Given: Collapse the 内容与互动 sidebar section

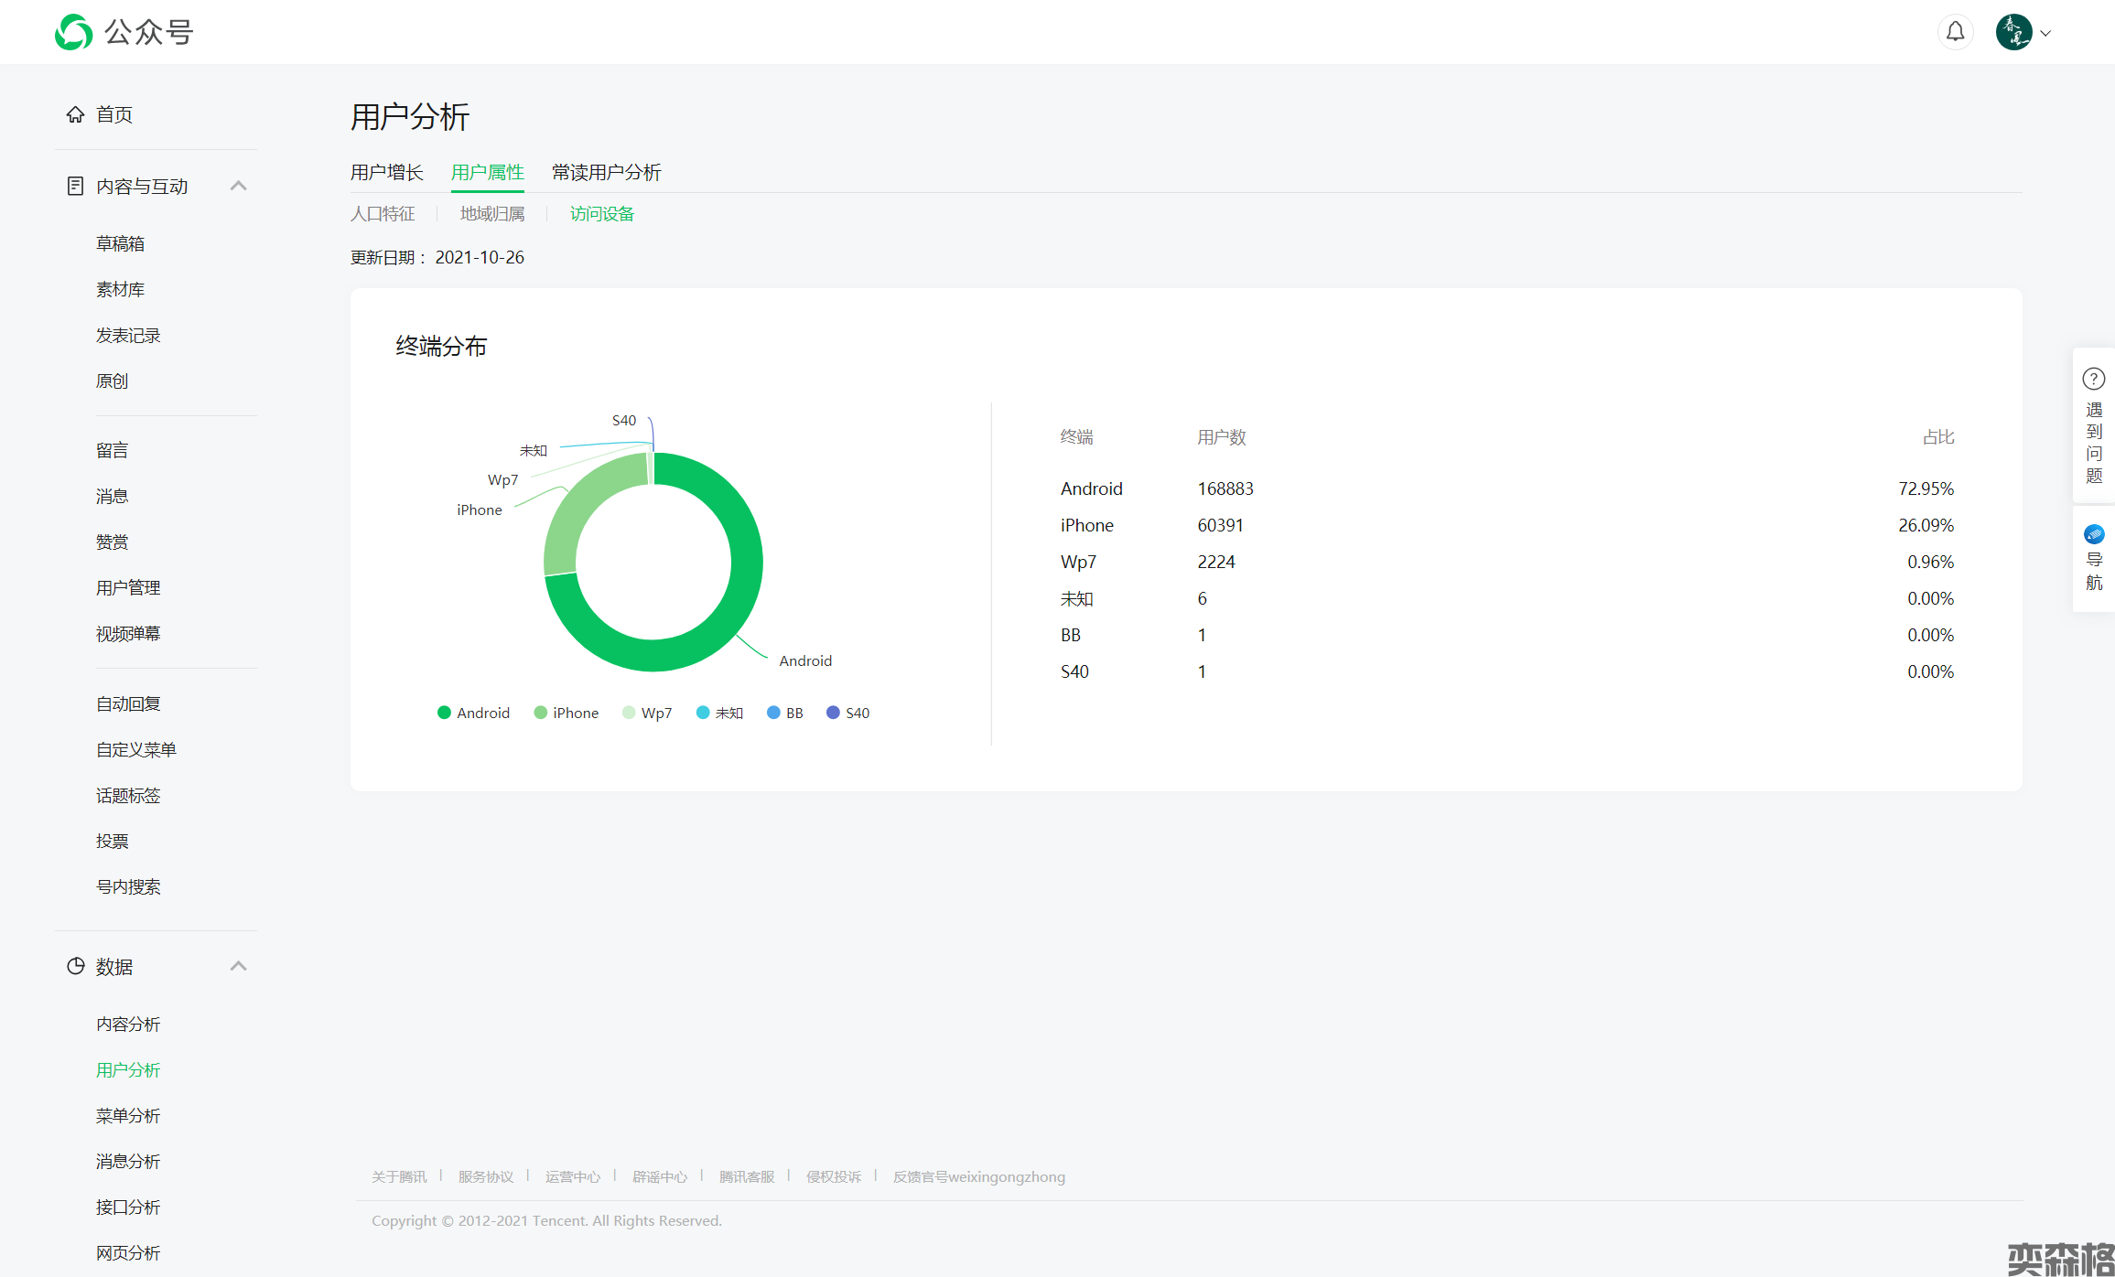Looking at the screenshot, I should [x=238, y=187].
